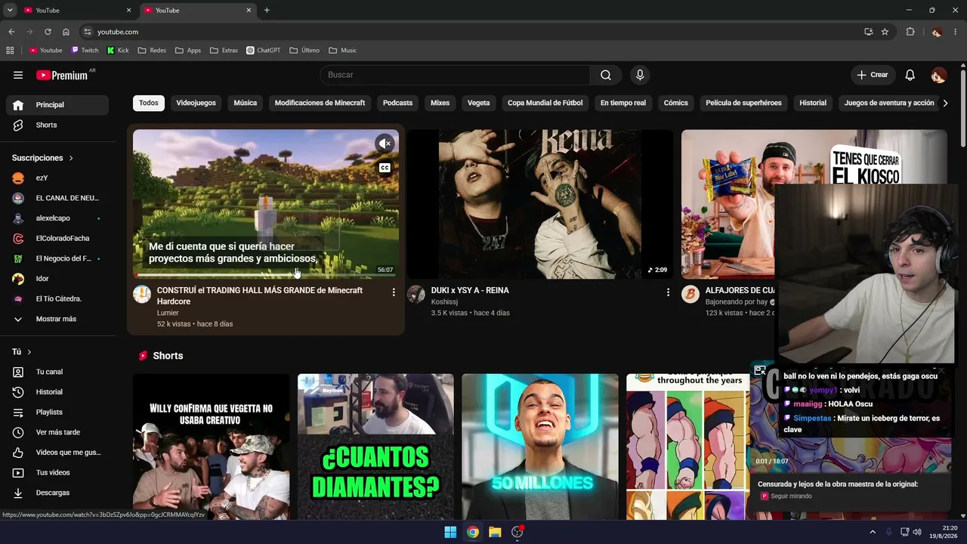Click the Chrome address bar
The image size is (967, 544).
(468, 32)
